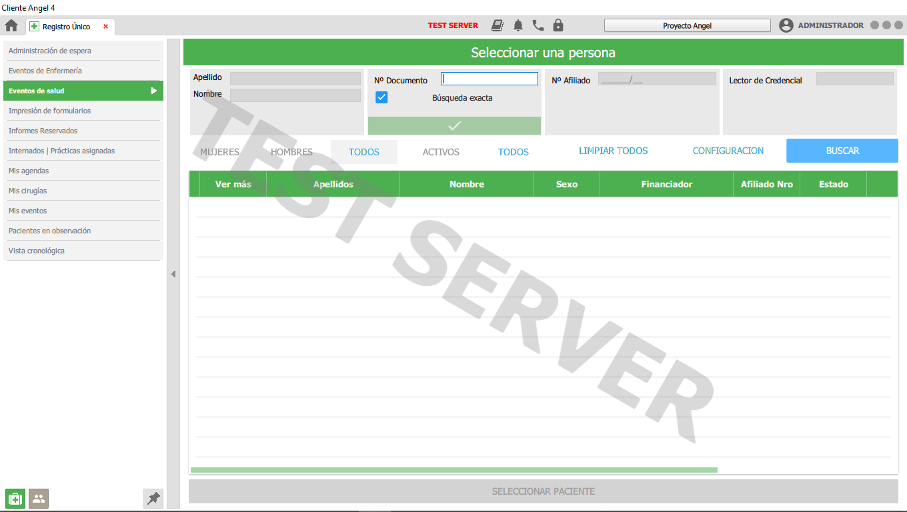The image size is (907, 512).
Task: Click the home icon in top bar
Action: [11, 26]
